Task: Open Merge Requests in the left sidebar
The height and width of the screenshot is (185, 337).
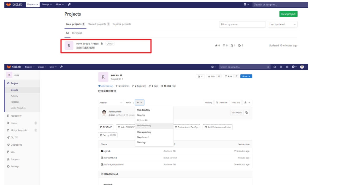Action: (22, 130)
